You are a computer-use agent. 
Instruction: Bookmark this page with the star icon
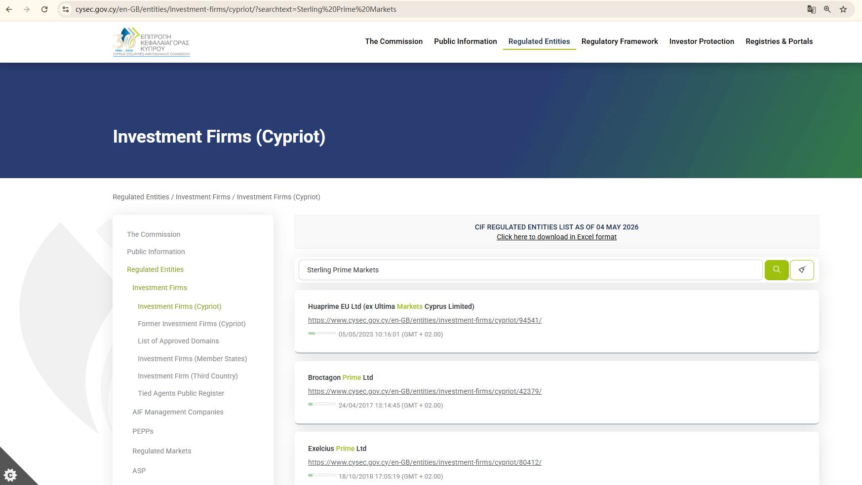tap(843, 9)
